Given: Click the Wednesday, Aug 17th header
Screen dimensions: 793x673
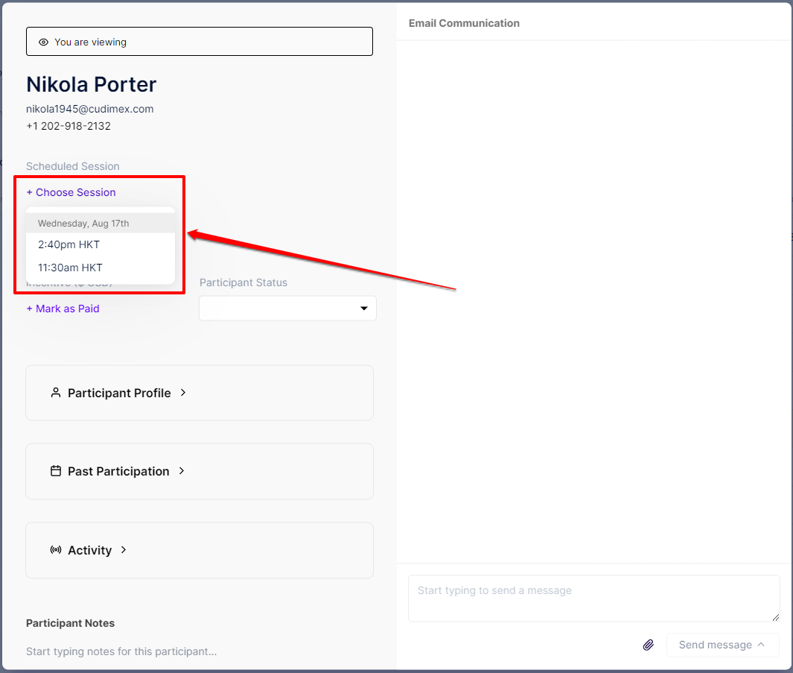Looking at the screenshot, I should 100,224.
